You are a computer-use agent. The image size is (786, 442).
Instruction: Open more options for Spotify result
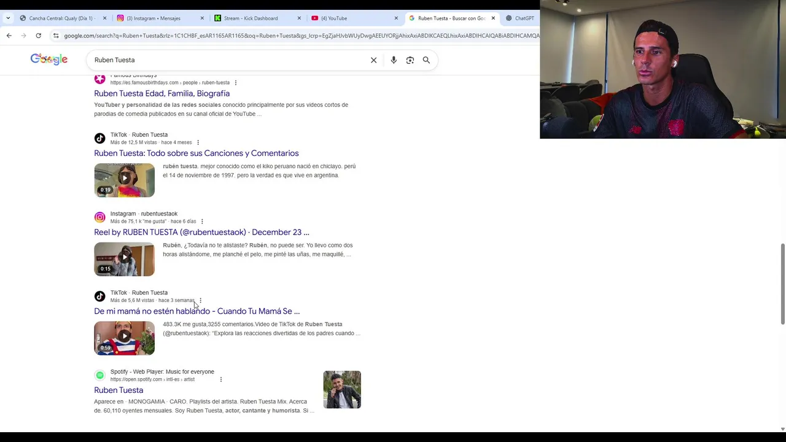[221, 379]
